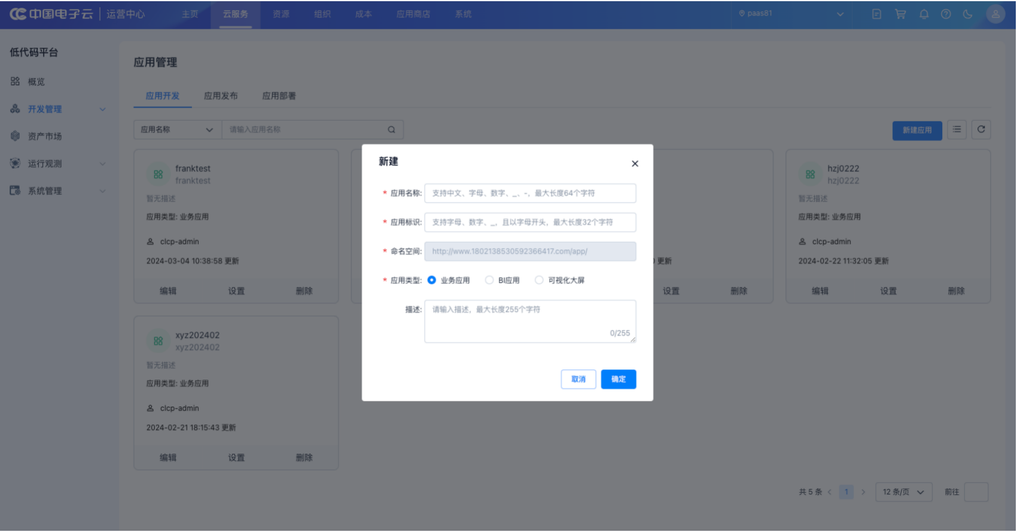
Task: Expand the 开发管理 sidebar group
Action: pyautogui.click(x=102, y=109)
